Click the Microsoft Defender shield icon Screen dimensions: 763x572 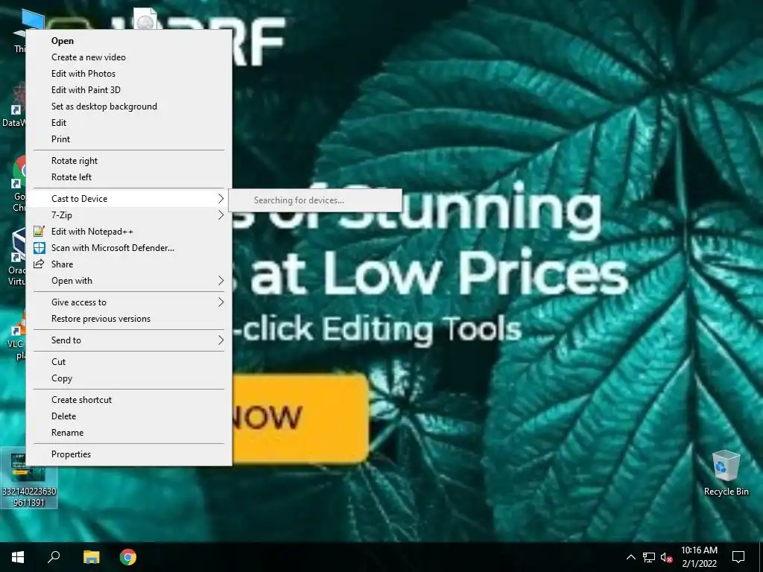pos(39,248)
